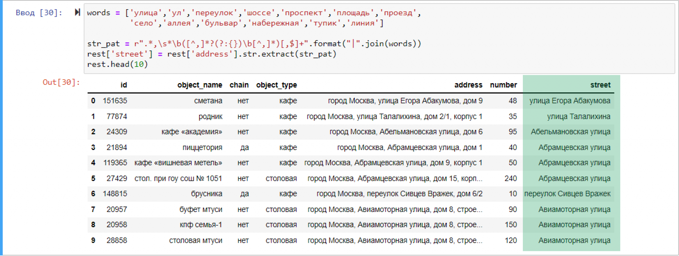Click the id cell 21894
The width and height of the screenshot is (679, 256).
click(x=117, y=147)
